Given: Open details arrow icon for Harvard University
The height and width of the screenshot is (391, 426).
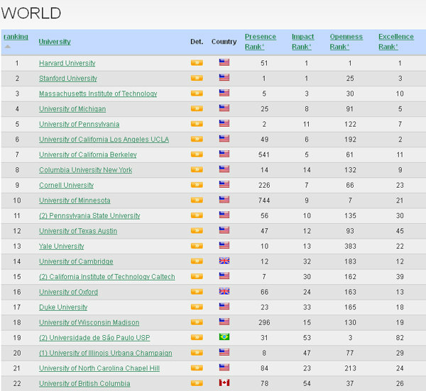Looking at the screenshot, I should (197, 63).
